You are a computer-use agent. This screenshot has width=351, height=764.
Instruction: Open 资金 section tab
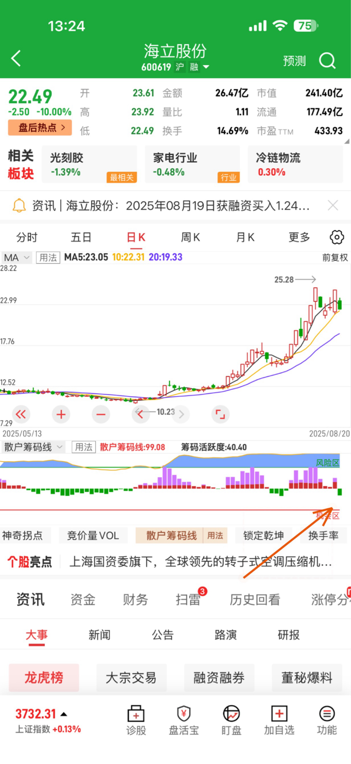pyautogui.click(x=83, y=599)
